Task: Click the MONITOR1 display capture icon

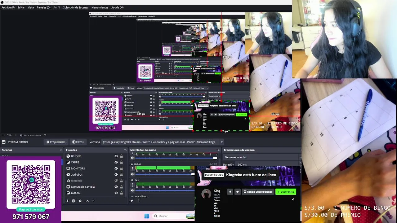Action: tap(68, 168)
